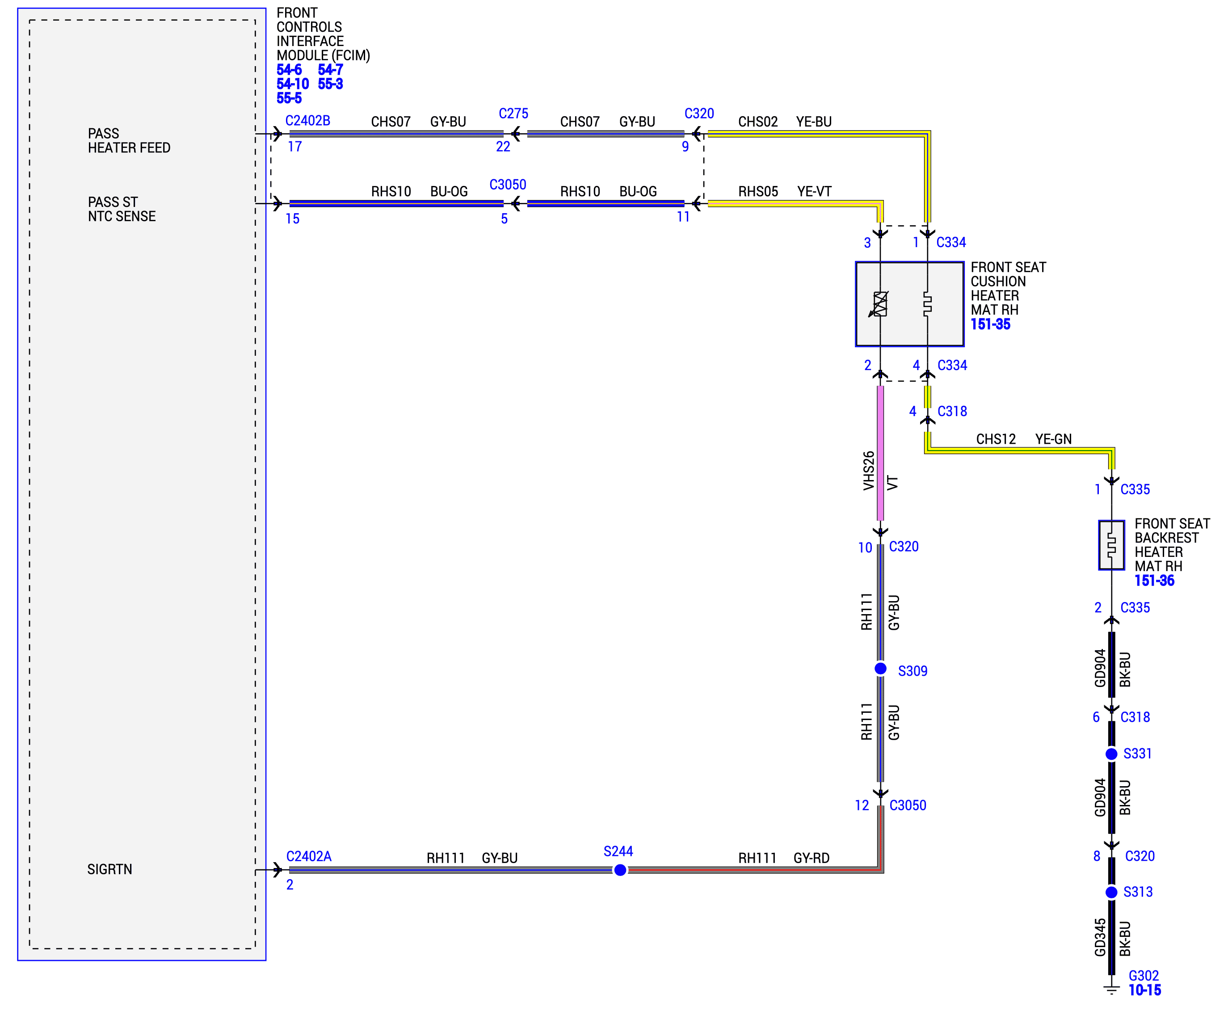Viewport: 1228px width, 1011px height.
Task: Click pin number 17 at C2402B
Action: [294, 147]
